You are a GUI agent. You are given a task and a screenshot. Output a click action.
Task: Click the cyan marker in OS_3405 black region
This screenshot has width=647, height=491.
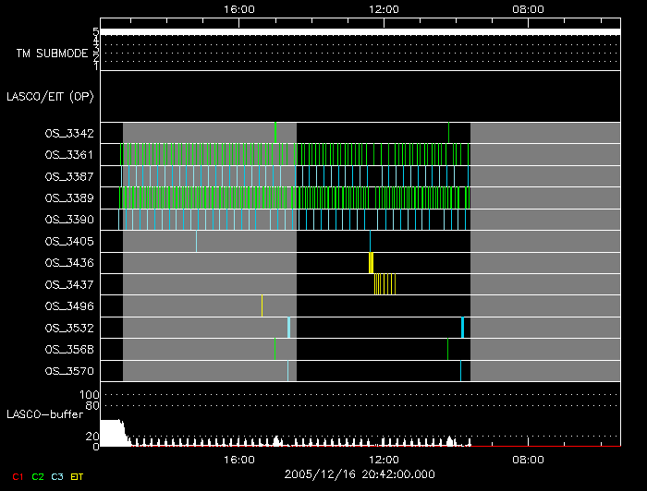[x=370, y=242]
